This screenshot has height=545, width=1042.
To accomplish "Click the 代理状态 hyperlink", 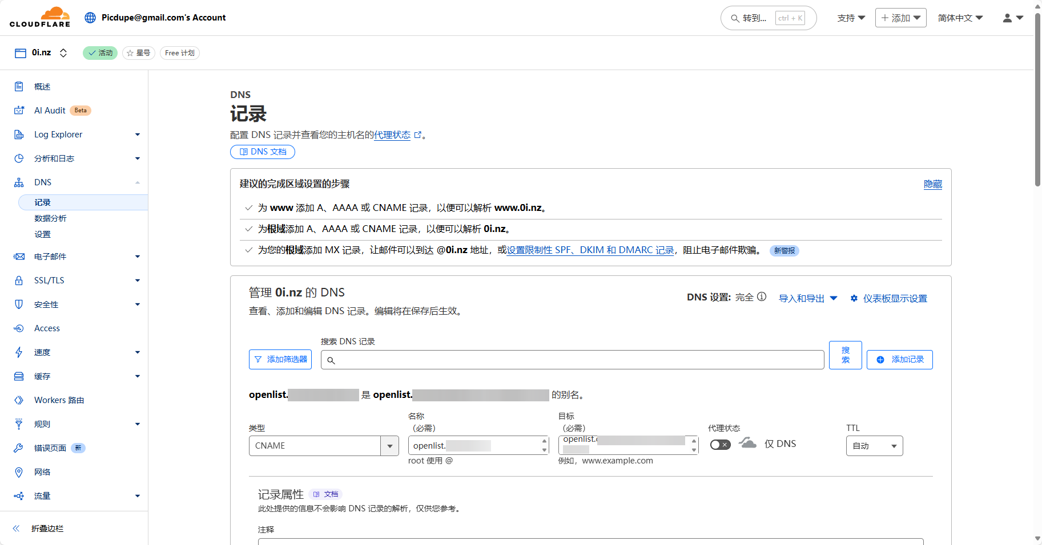I will [x=392, y=135].
